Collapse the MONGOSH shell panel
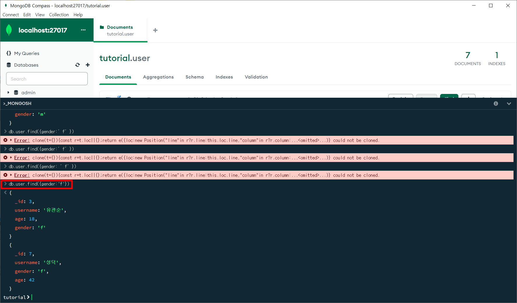This screenshot has width=517, height=303. 509,104
